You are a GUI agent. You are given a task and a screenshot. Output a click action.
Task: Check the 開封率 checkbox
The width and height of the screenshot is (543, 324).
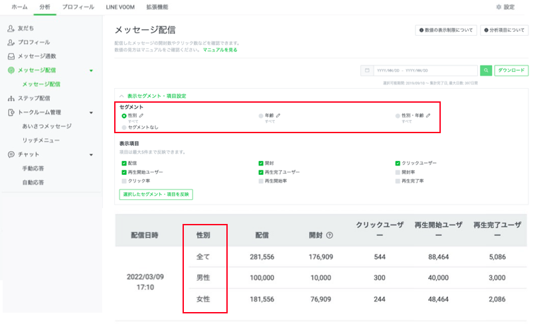pos(398,172)
